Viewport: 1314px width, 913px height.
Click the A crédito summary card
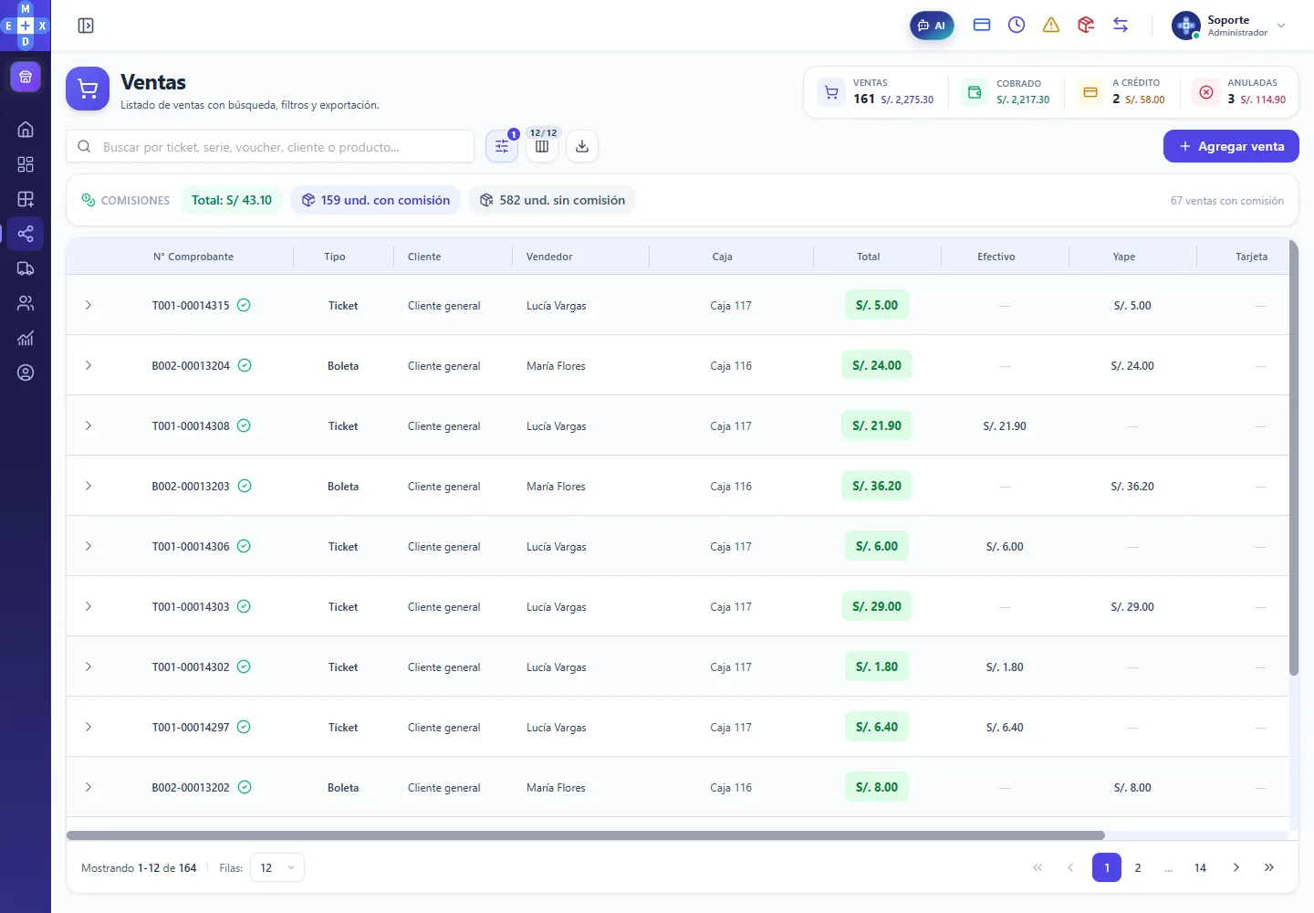(1123, 91)
